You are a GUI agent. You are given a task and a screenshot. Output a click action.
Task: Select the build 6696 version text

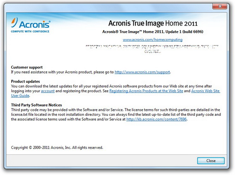point(153,32)
